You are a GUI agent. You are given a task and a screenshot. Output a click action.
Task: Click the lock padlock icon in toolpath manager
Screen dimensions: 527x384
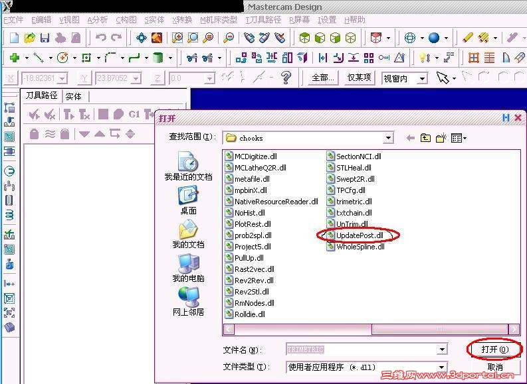tap(34, 134)
